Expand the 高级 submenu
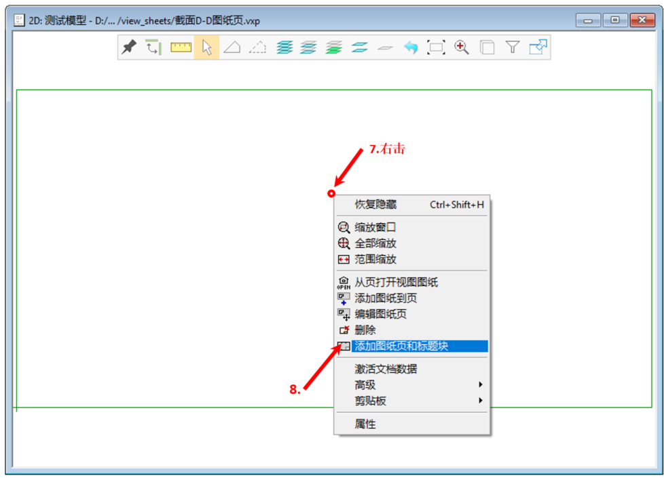 pyautogui.click(x=411, y=385)
